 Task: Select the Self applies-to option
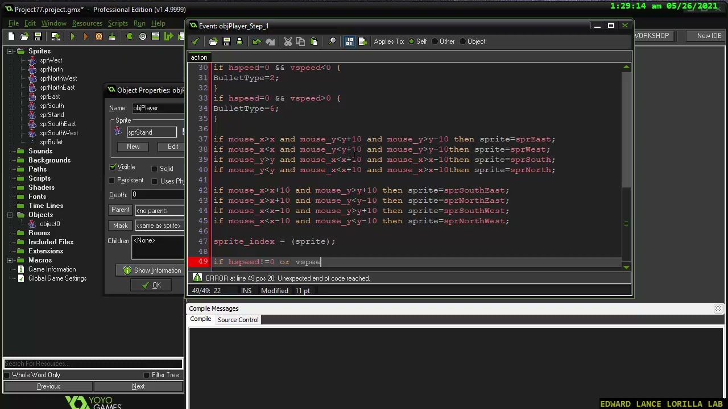pos(411,41)
